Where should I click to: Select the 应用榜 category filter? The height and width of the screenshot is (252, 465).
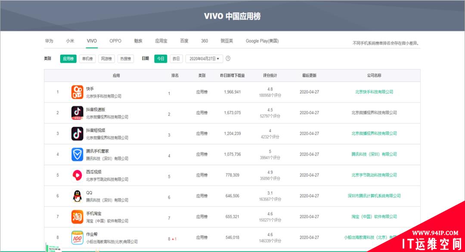[x=68, y=58]
